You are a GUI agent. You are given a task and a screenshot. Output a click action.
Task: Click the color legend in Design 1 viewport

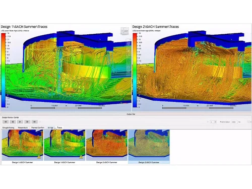[x=4, y=70]
